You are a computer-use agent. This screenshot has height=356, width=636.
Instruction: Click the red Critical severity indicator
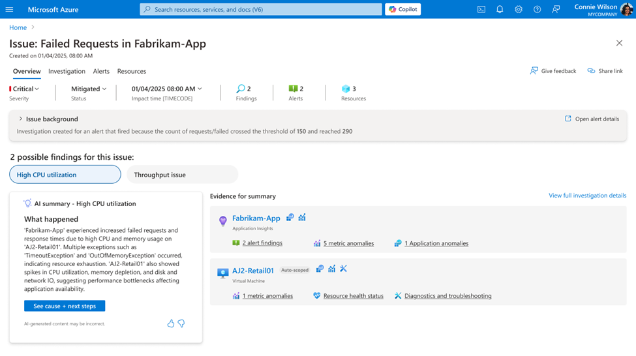point(10,89)
